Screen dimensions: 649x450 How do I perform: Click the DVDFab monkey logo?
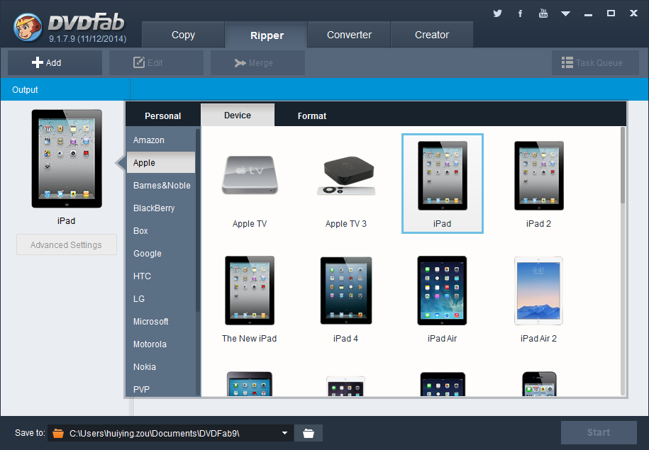[x=28, y=28]
